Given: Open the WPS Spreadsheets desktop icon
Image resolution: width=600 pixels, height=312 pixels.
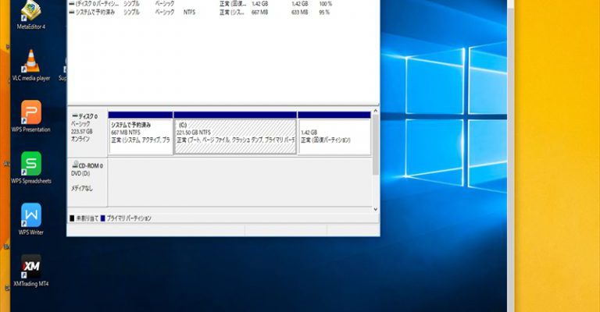Looking at the screenshot, I should (31, 168).
